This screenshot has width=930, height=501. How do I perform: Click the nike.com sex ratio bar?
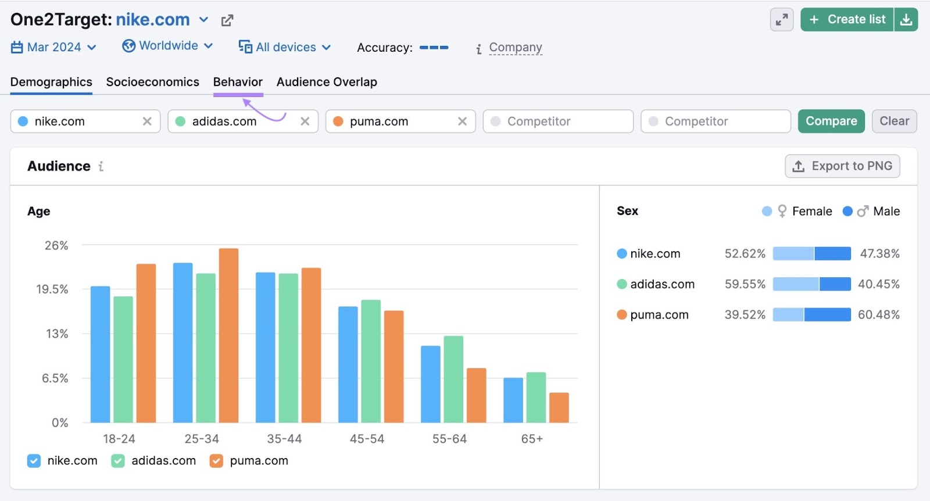click(x=812, y=253)
